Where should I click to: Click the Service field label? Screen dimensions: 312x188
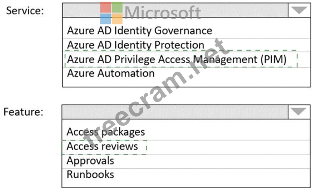(x=25, y=10)
